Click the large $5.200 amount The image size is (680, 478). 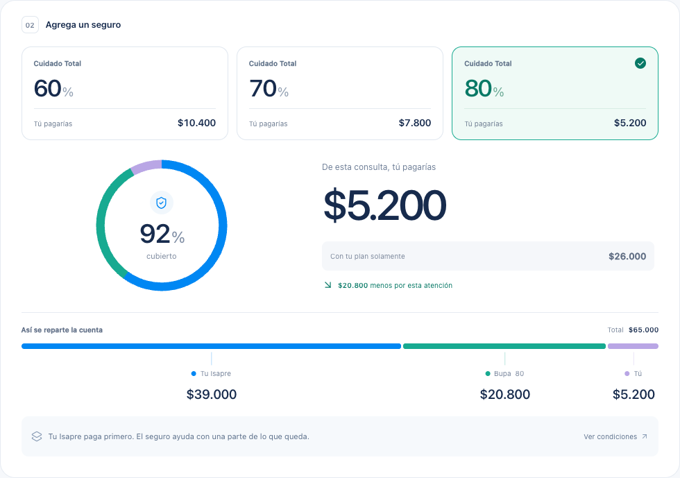[384, 205]
